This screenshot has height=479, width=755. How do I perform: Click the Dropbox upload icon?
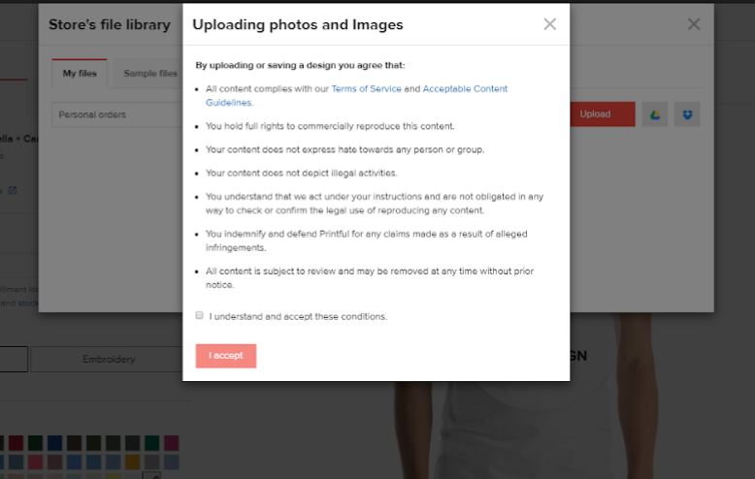[x=687, y=114]
